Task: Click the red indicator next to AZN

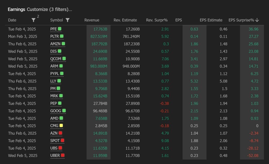Action: [x=60, y=133]
